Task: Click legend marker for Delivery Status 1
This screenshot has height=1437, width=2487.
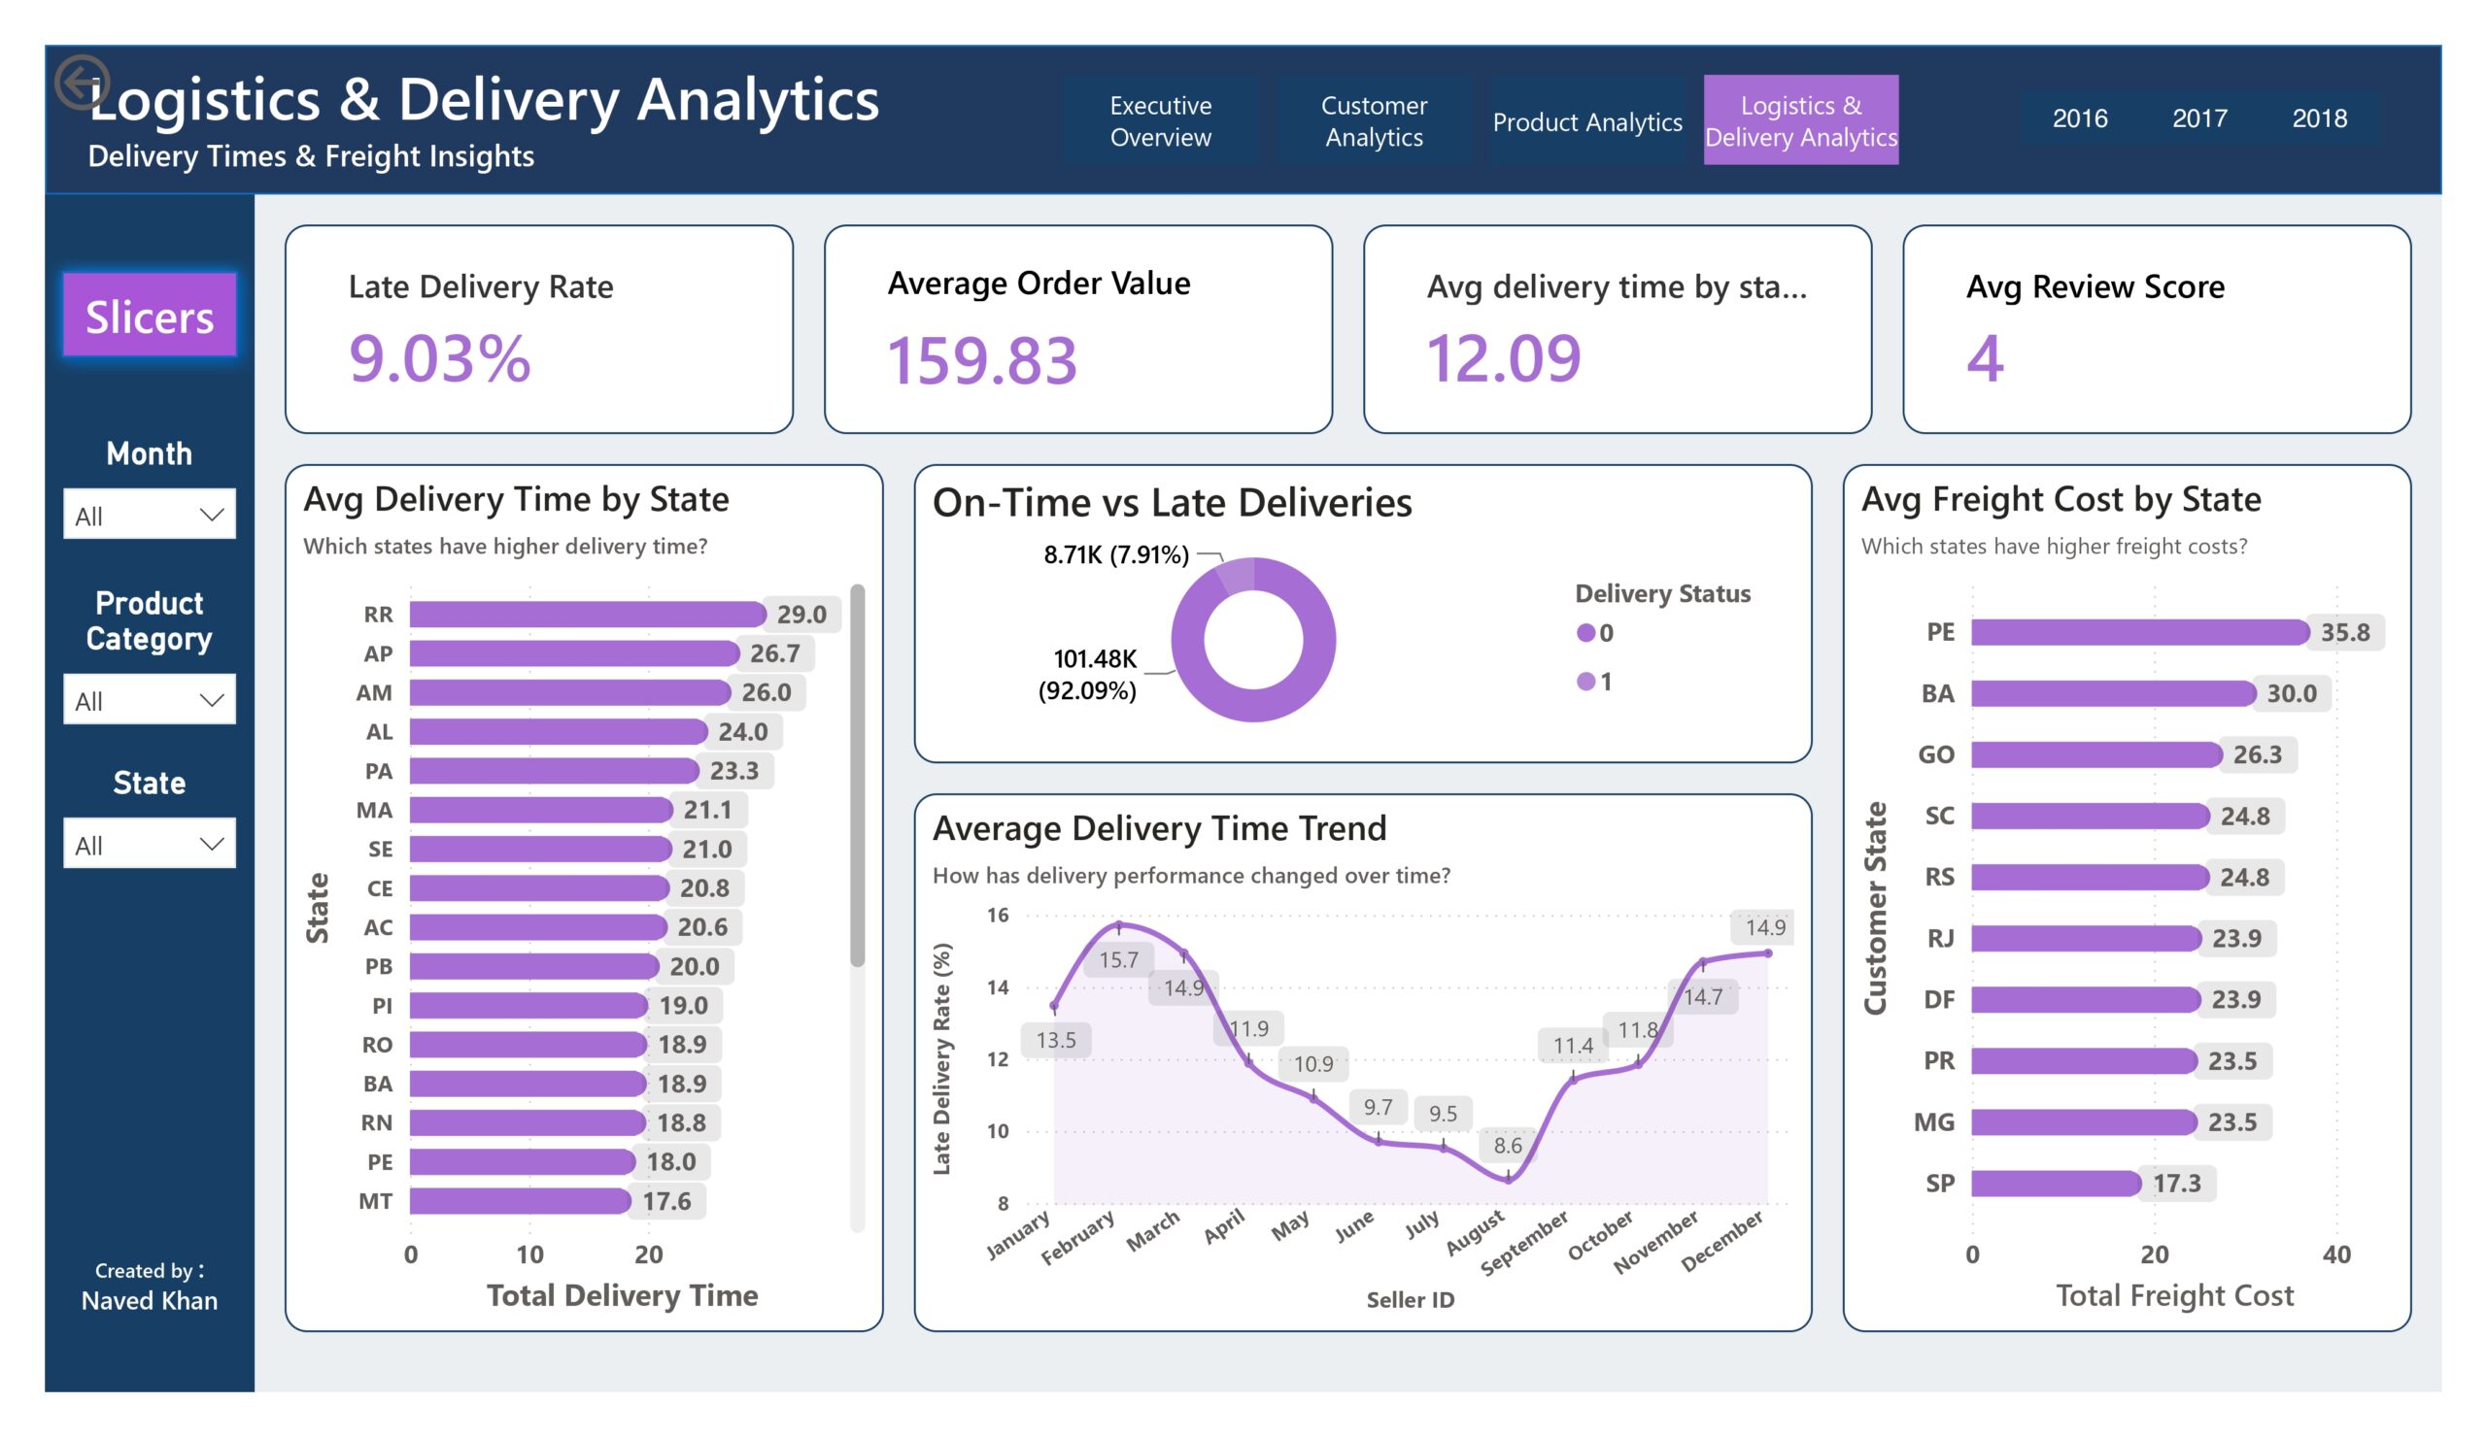Action: coord(1584,682)
